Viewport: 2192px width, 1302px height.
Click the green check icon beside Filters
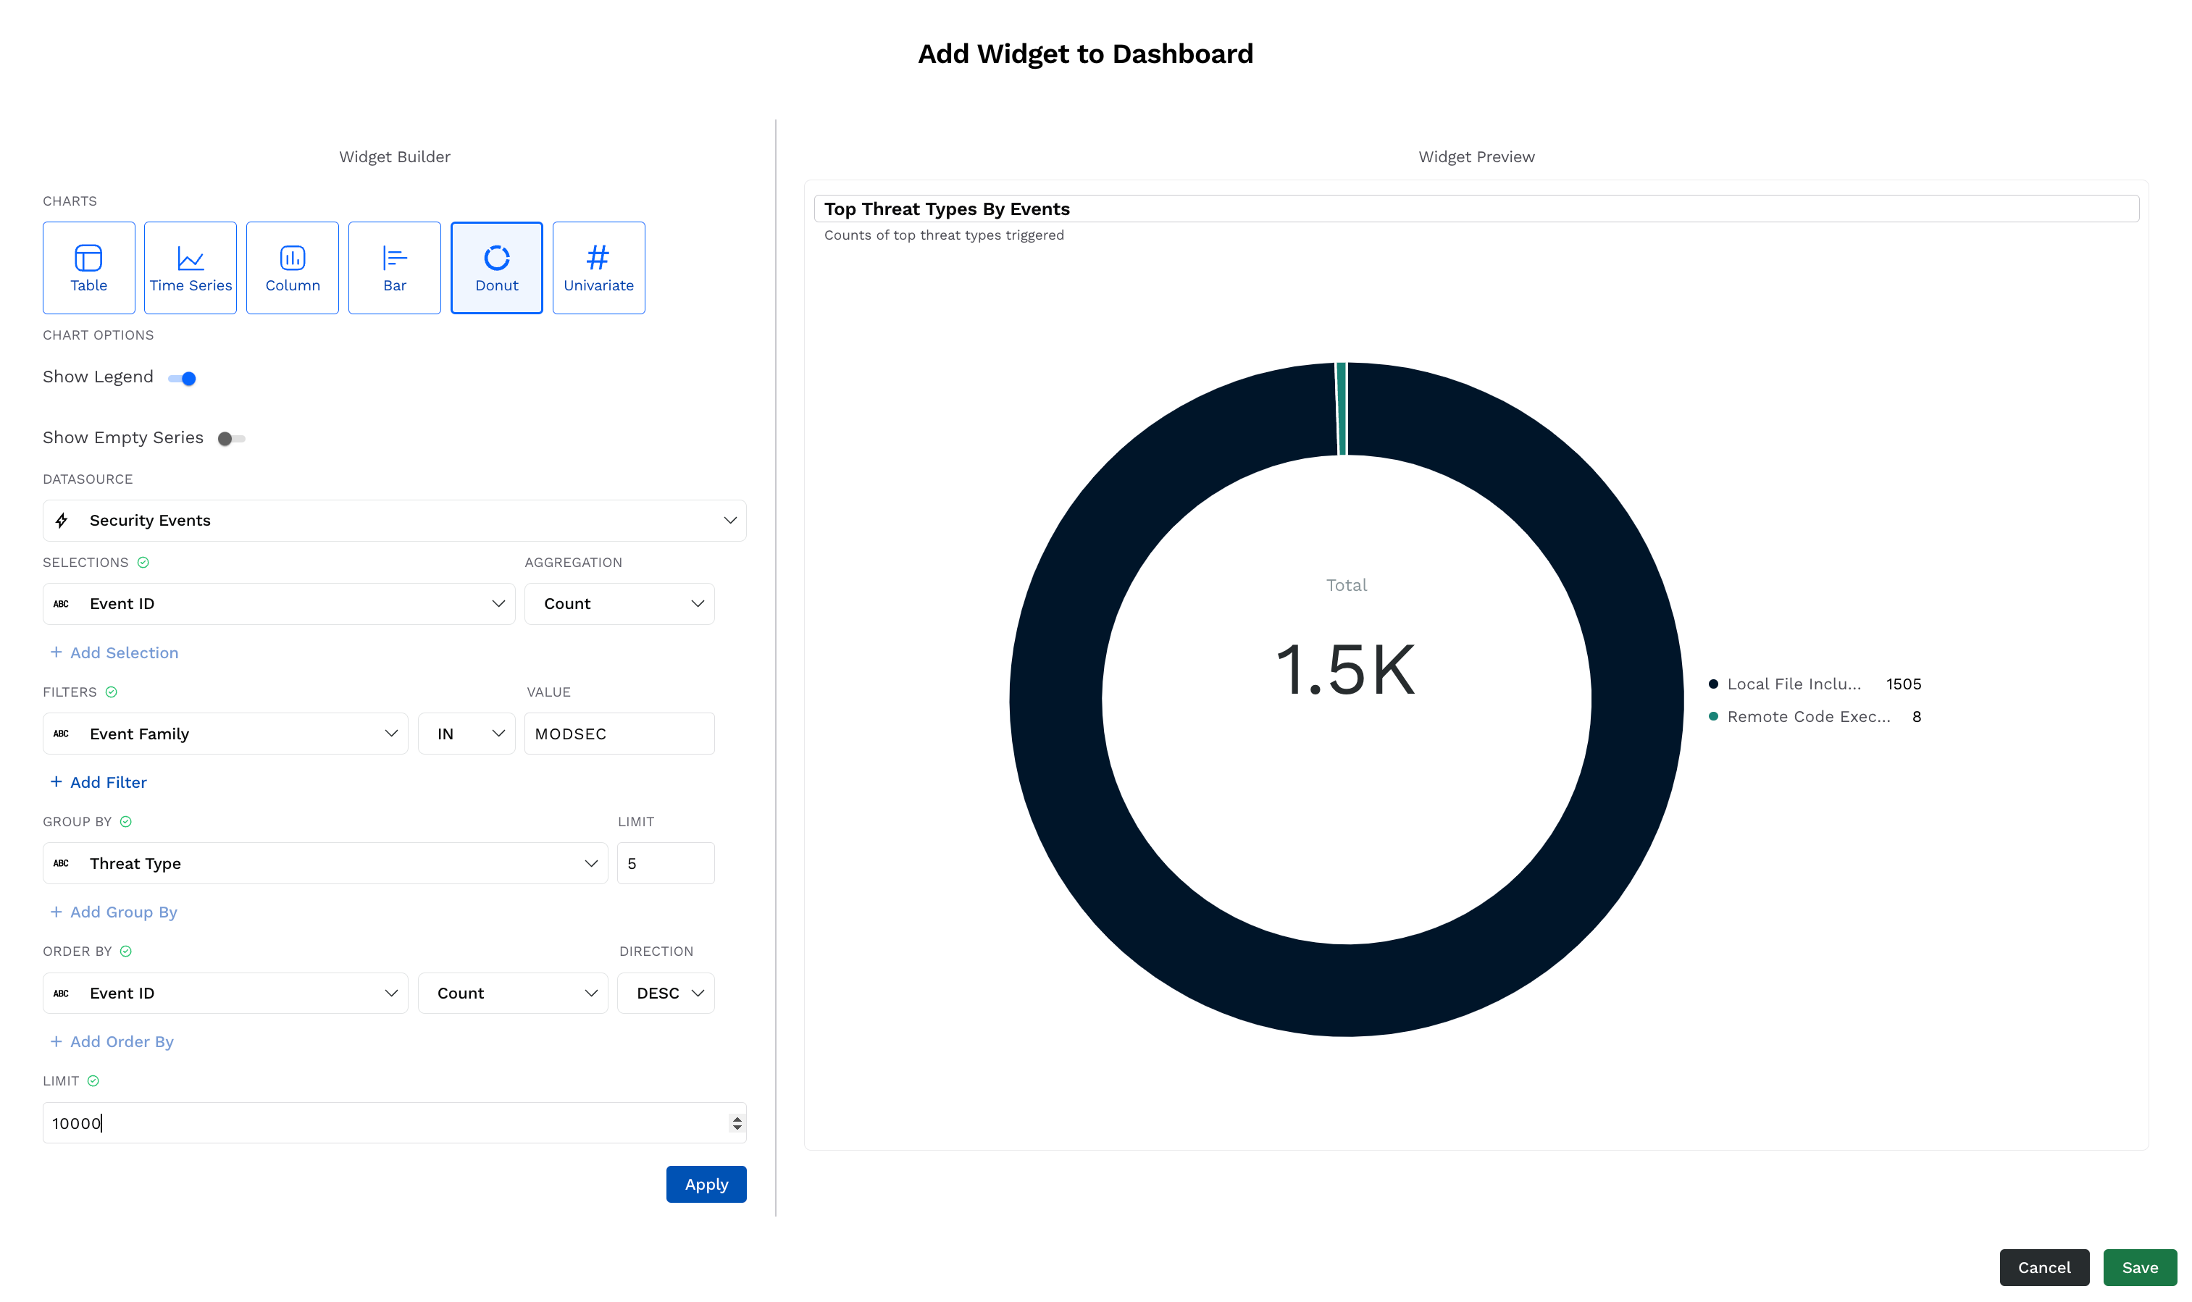coord(112,692)
